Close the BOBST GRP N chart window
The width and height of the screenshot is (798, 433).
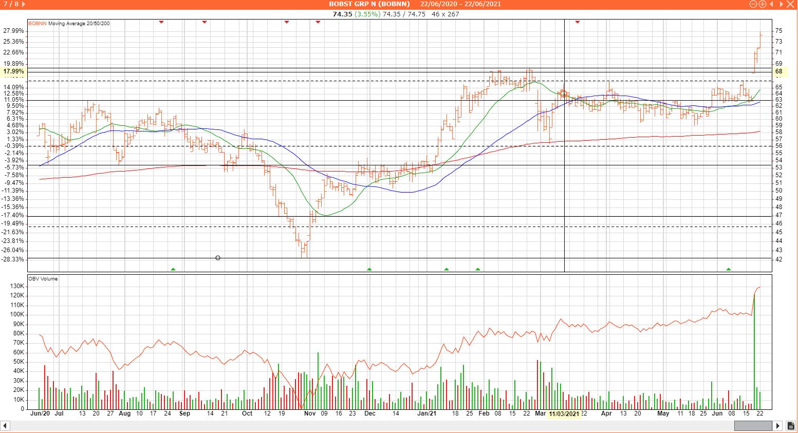(x=790, y=4)
